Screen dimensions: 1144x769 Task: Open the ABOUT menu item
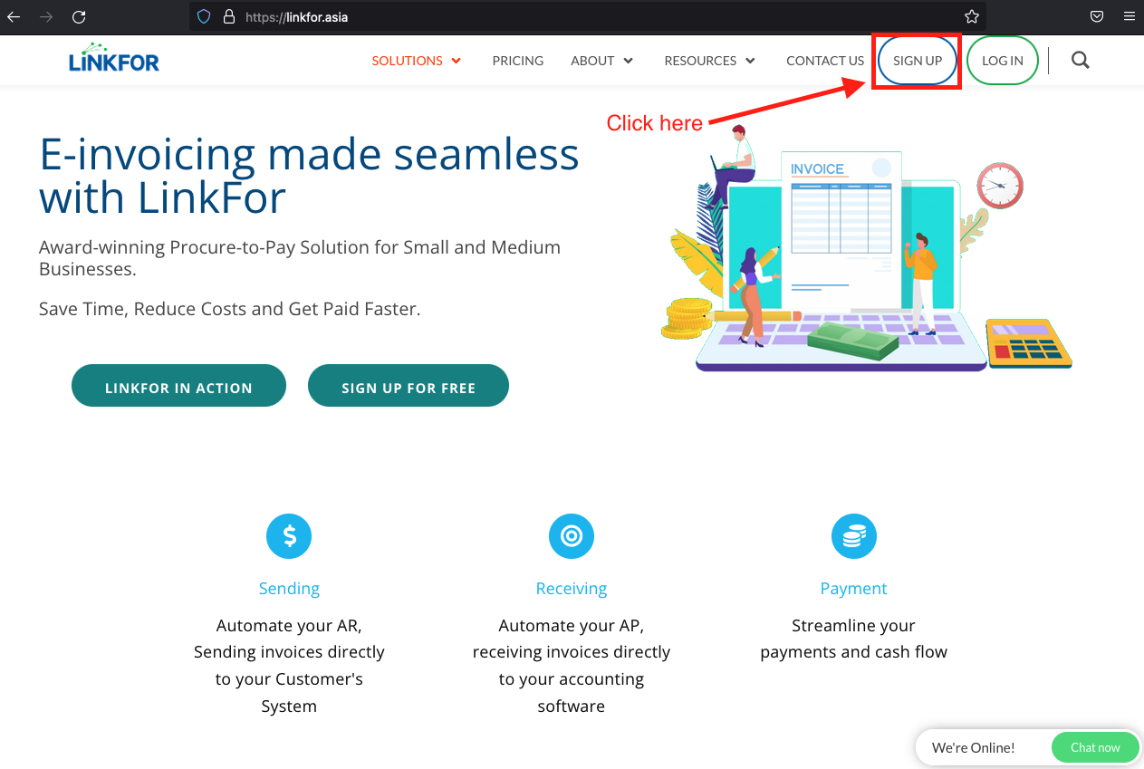(592, 61)
